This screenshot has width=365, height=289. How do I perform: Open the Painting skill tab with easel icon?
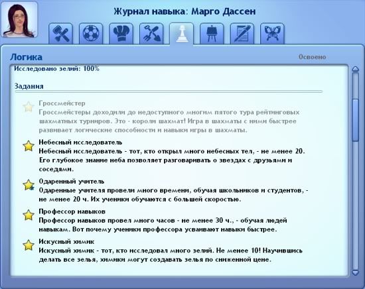[x=212, y=34]
